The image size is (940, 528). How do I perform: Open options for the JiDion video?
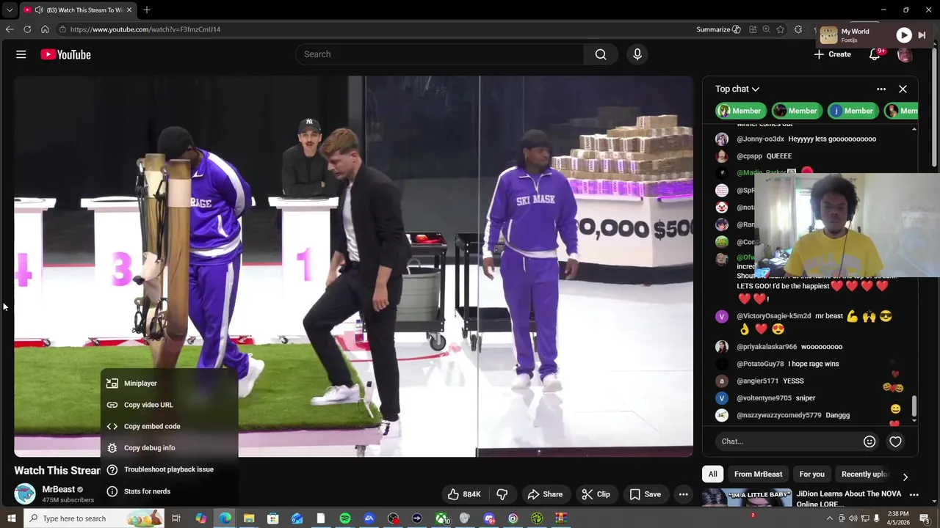click(914, 495)
